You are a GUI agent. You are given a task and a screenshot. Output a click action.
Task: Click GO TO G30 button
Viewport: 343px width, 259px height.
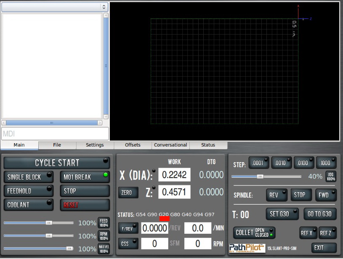click(x=320, y=214)
